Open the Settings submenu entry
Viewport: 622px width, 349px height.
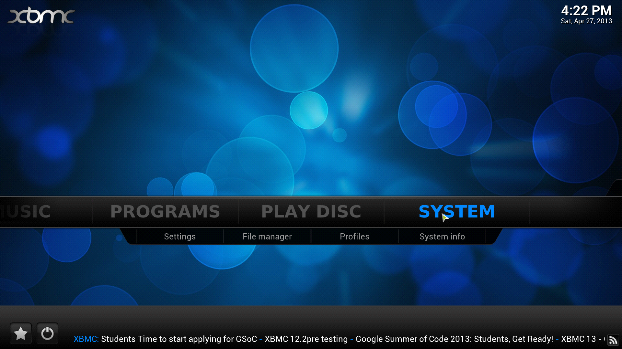coord(180,237)
